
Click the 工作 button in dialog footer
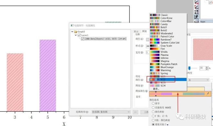(145, 112)
